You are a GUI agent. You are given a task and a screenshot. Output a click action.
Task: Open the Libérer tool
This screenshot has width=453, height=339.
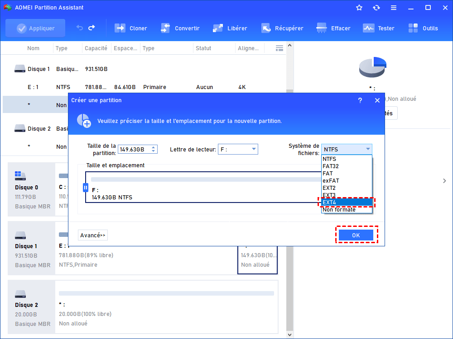(230, 28)
